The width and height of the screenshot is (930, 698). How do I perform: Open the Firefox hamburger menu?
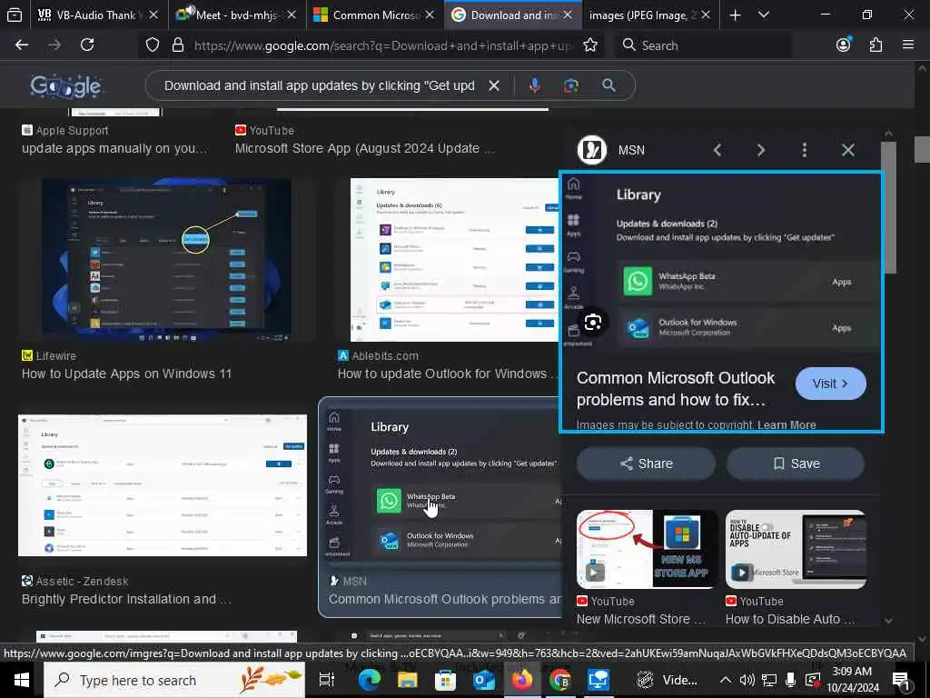click(x=908, y=45)
